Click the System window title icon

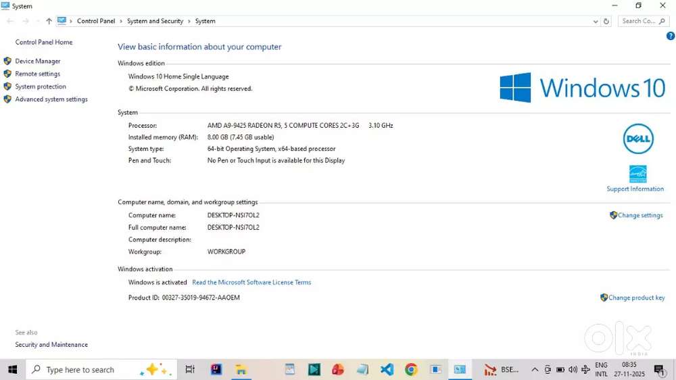click(x=5, y=6)
